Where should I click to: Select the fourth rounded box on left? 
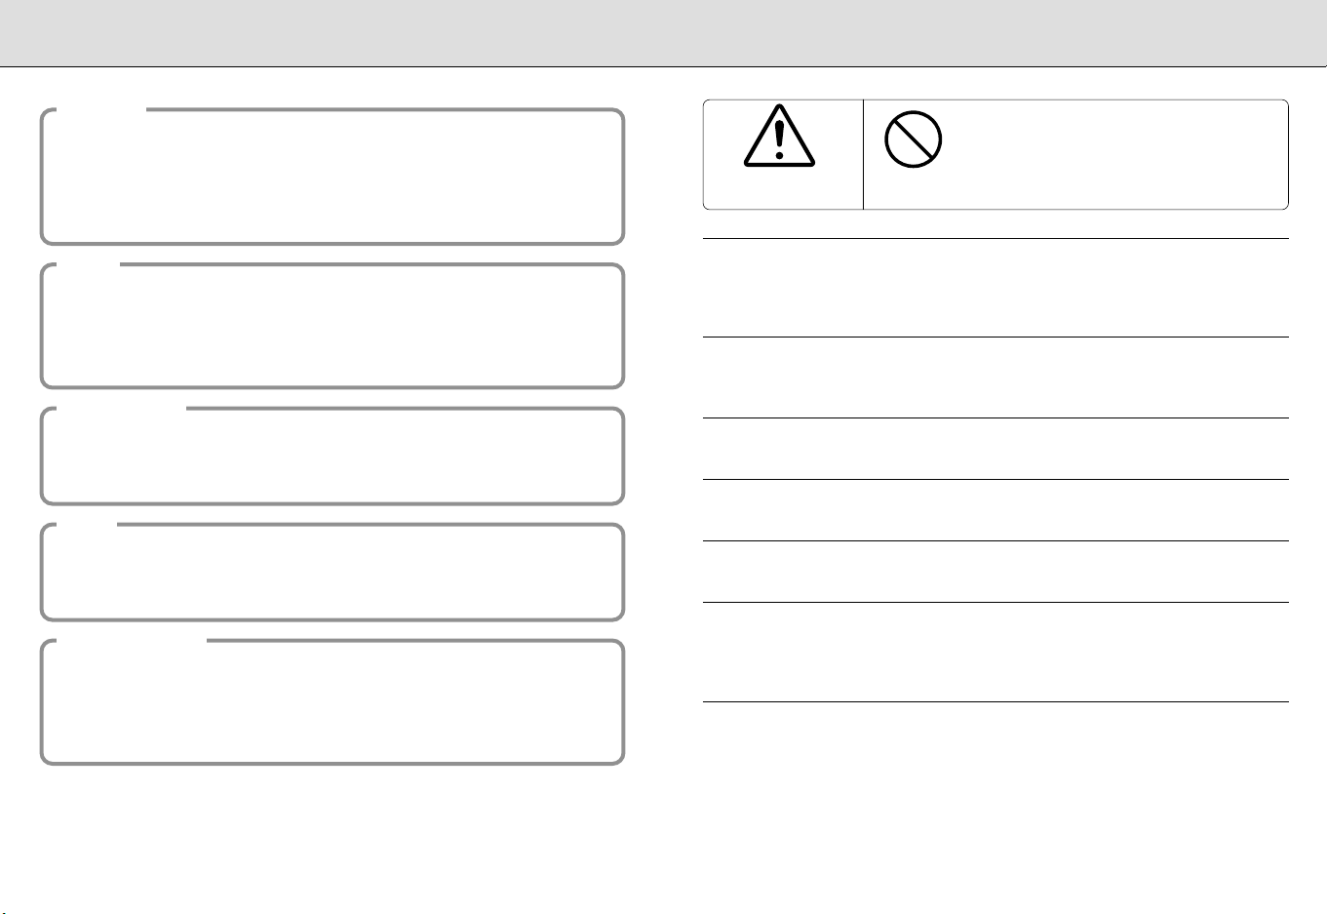pyautogui.click(x=332, y=573)
